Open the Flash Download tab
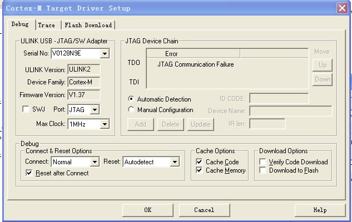Image resolution: width=352 pixels, height=222 pixels. tap(88, 25)
